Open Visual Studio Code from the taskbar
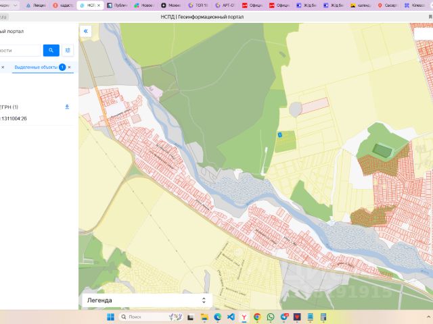This screenshot has width=433, height=324. tap(231, 317)
